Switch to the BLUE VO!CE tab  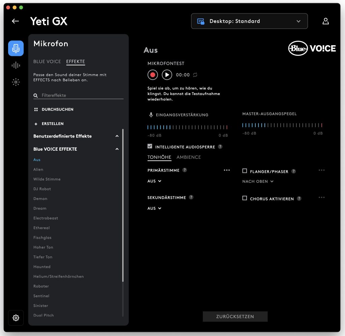47,62
